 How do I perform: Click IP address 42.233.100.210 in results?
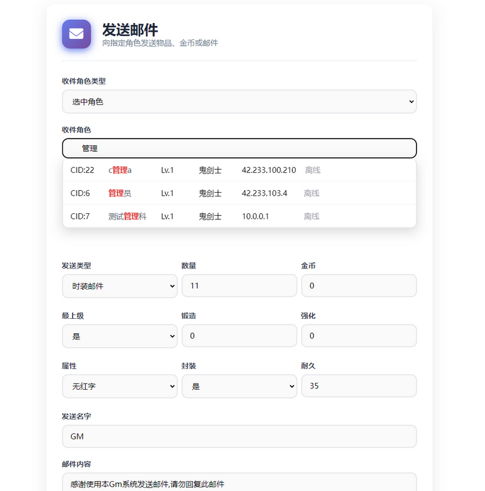pos(269,170)
